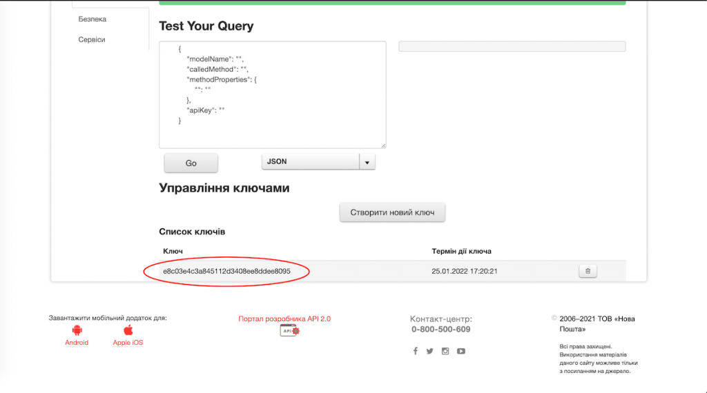Screen dimensions: 707x393
Task: Open the Facebook social page icon
Action: (x=416, y=351)
